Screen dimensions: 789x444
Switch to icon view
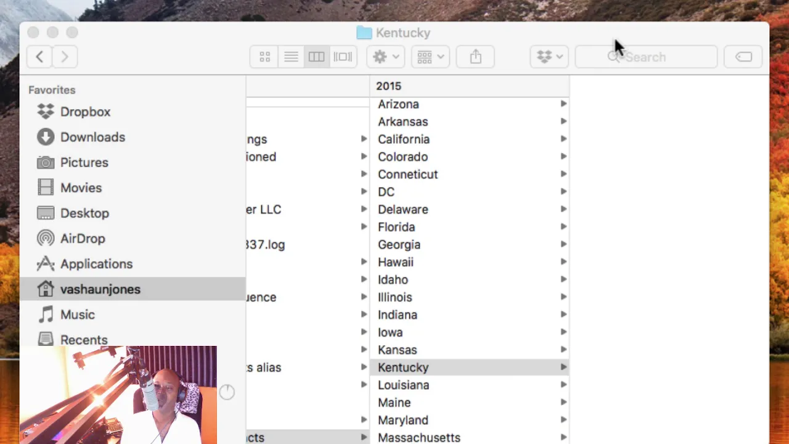tap(264, 57)
